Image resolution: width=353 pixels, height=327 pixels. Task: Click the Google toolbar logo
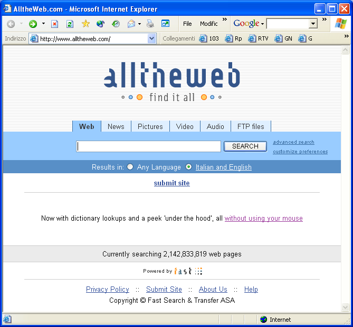click(246, 23)
